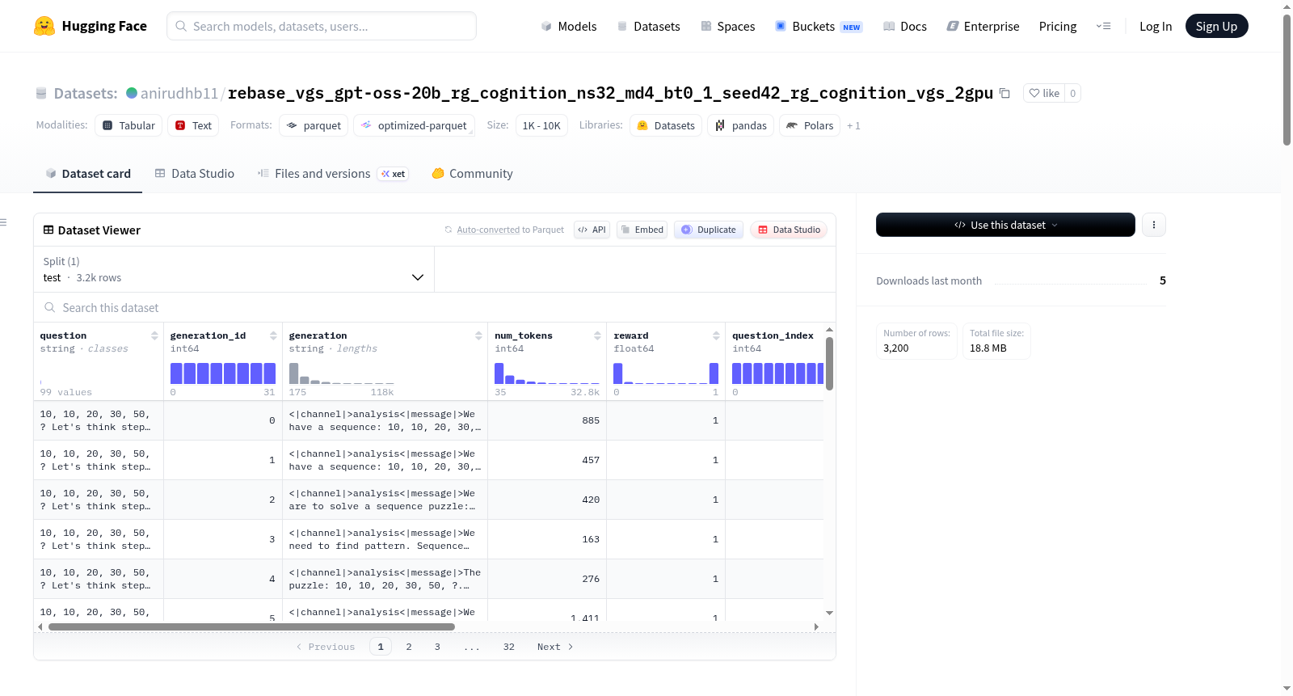Expand the Split test dropdown

[x=234, y=269]
